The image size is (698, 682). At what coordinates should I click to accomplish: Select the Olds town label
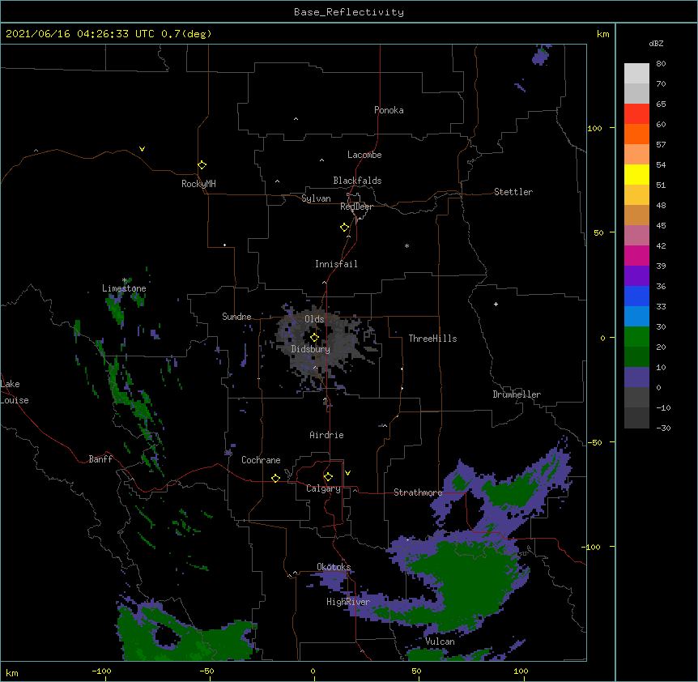click(314, 319)
